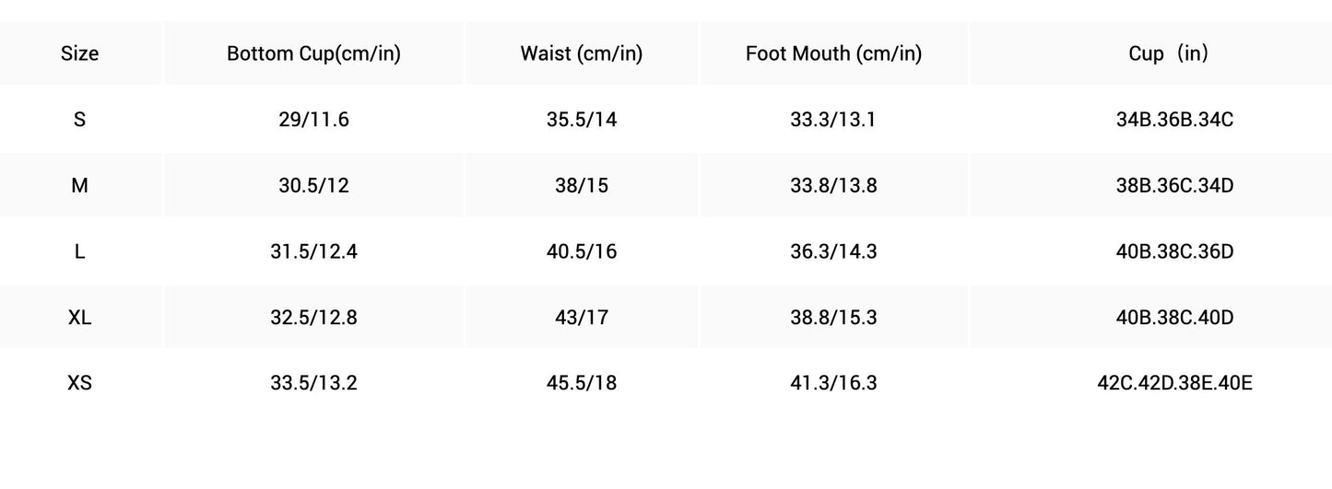Click the Size column header
This screenshot has height=489, width=1332.
tap(79, 53)
